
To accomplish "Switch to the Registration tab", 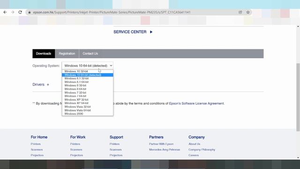I will pos(67,54).
